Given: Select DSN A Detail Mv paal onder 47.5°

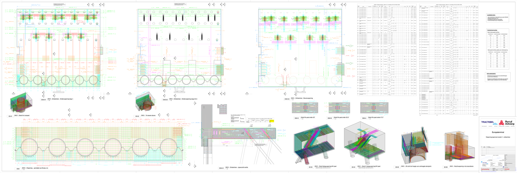Looking at the screenshot, I should pos(374,108).
